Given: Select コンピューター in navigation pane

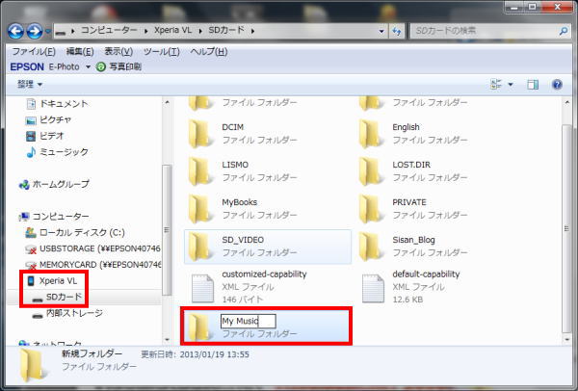Looking at the screenshot, I should click(x=54, y=217).
